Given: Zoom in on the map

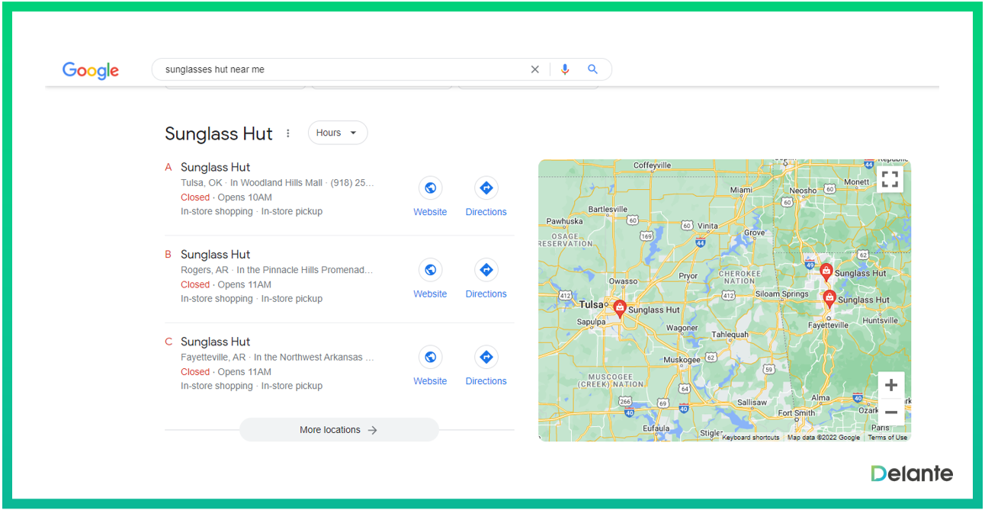Looking at the screenshot, I should click(x=890, y=385).
